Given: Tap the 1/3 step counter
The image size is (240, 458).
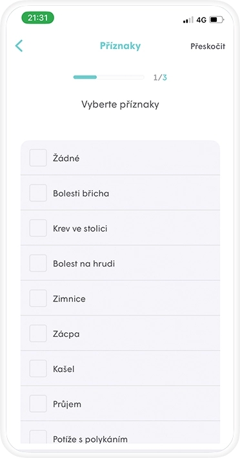Looking at the screenshot, I should [x=160, y=77].
